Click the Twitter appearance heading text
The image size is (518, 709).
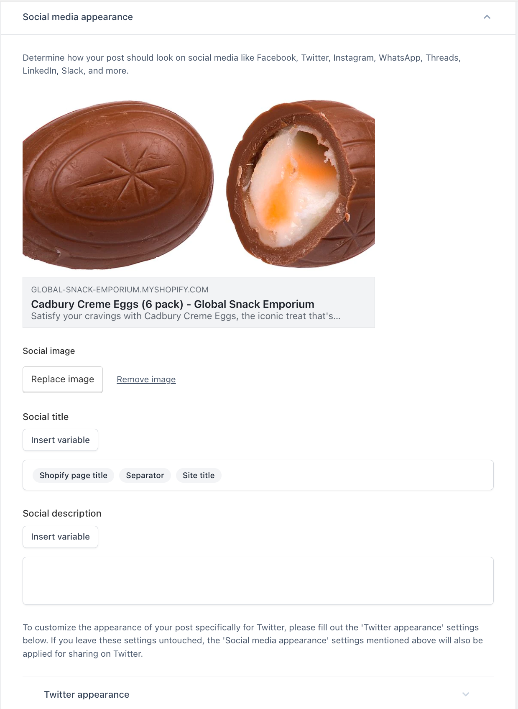[x=87, y=694]
